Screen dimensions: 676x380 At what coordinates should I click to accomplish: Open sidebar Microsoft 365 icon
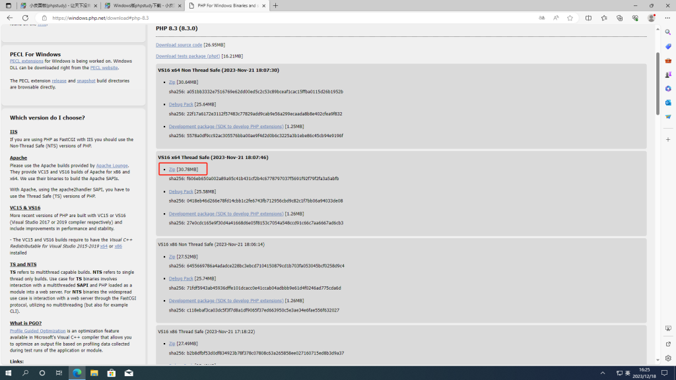point(668,89)
